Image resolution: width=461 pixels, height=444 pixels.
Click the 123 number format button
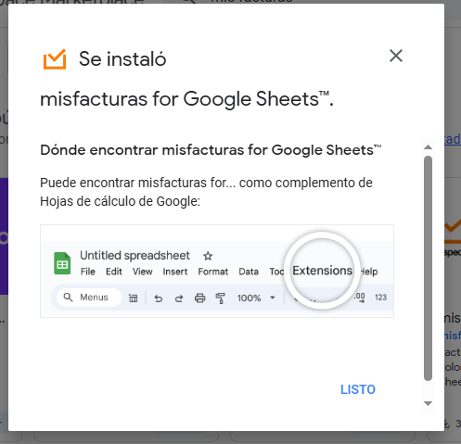tap(380, 298)
